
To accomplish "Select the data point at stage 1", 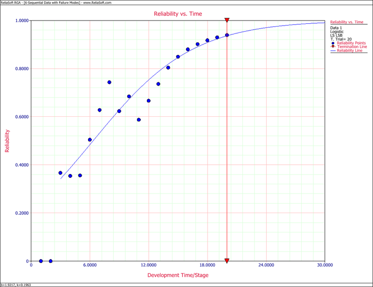I will pos(41,261).
